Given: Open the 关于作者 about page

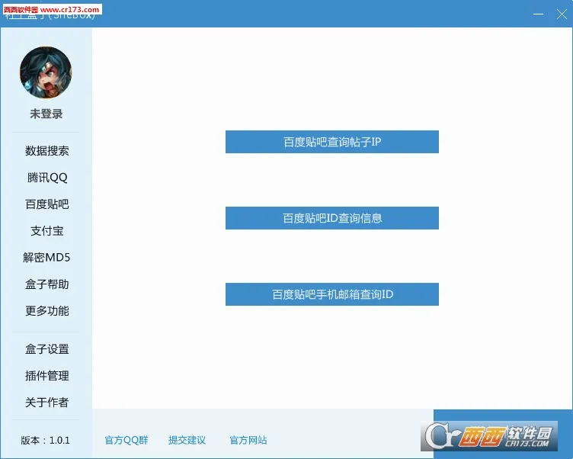Looking at the screenshot, I should [x=46, y=403].
